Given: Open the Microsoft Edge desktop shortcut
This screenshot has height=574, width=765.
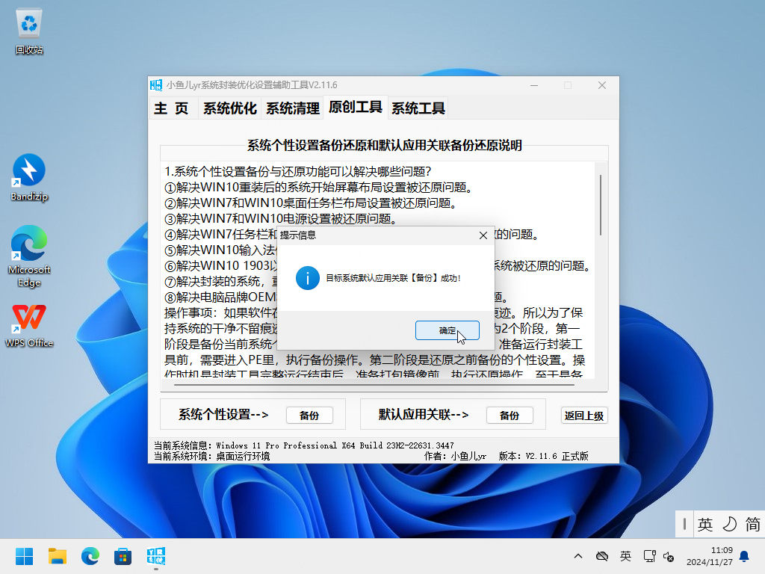Looking at the screenshot, I should click(29, 256).
